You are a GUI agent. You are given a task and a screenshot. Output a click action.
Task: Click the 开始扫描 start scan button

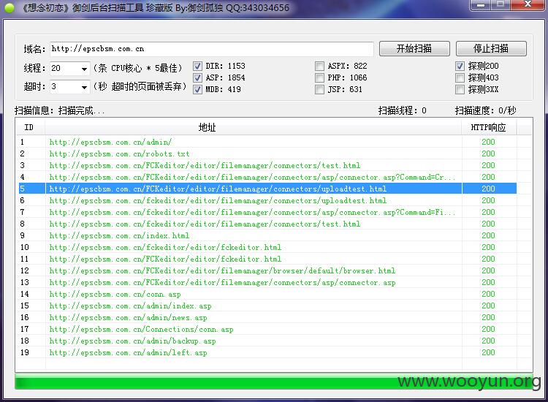coord(414,48)
